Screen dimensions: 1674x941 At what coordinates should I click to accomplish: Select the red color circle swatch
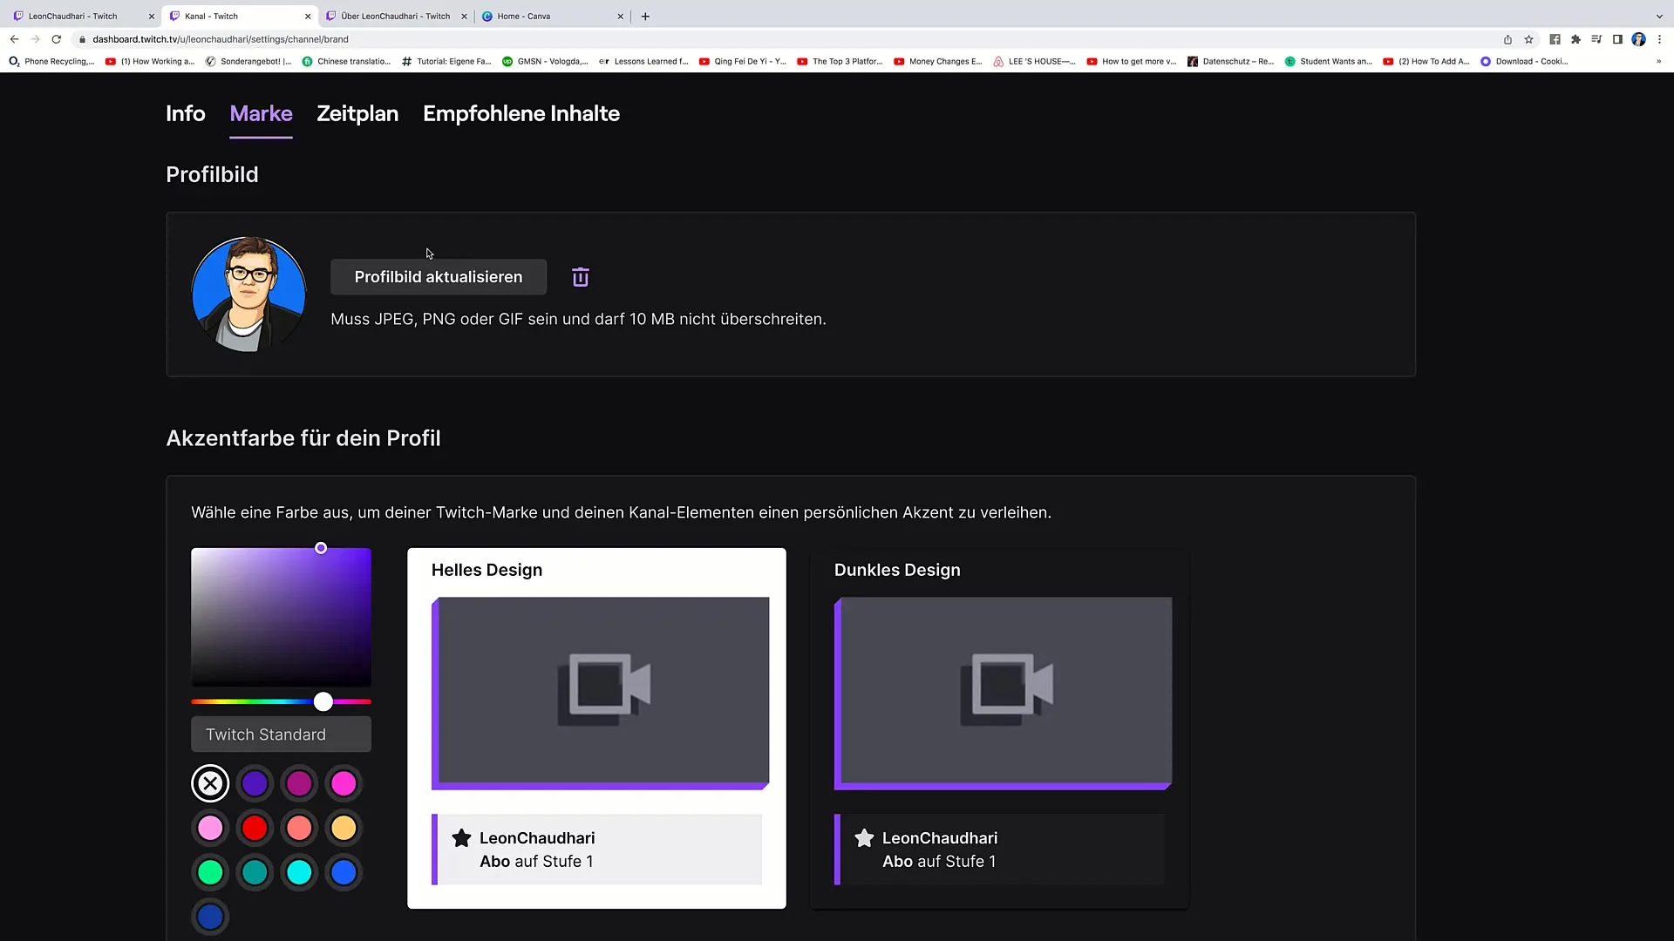pyautogui.click(x=255, y=827)
